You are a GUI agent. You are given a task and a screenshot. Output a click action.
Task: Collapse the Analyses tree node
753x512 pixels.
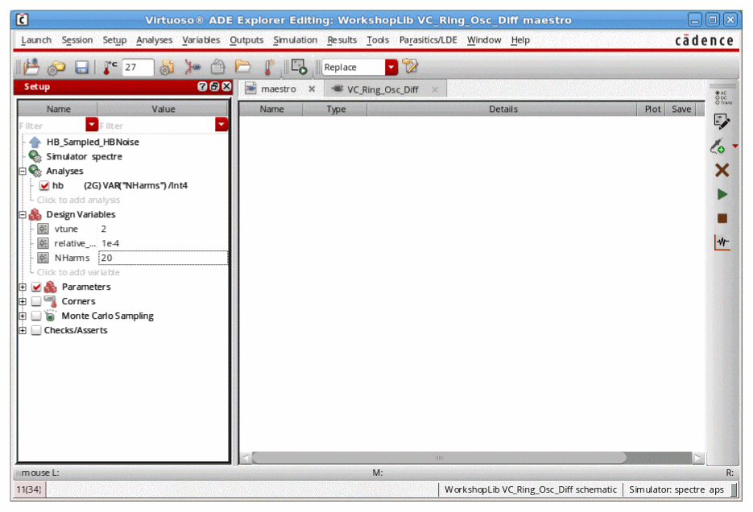(23, 171)
